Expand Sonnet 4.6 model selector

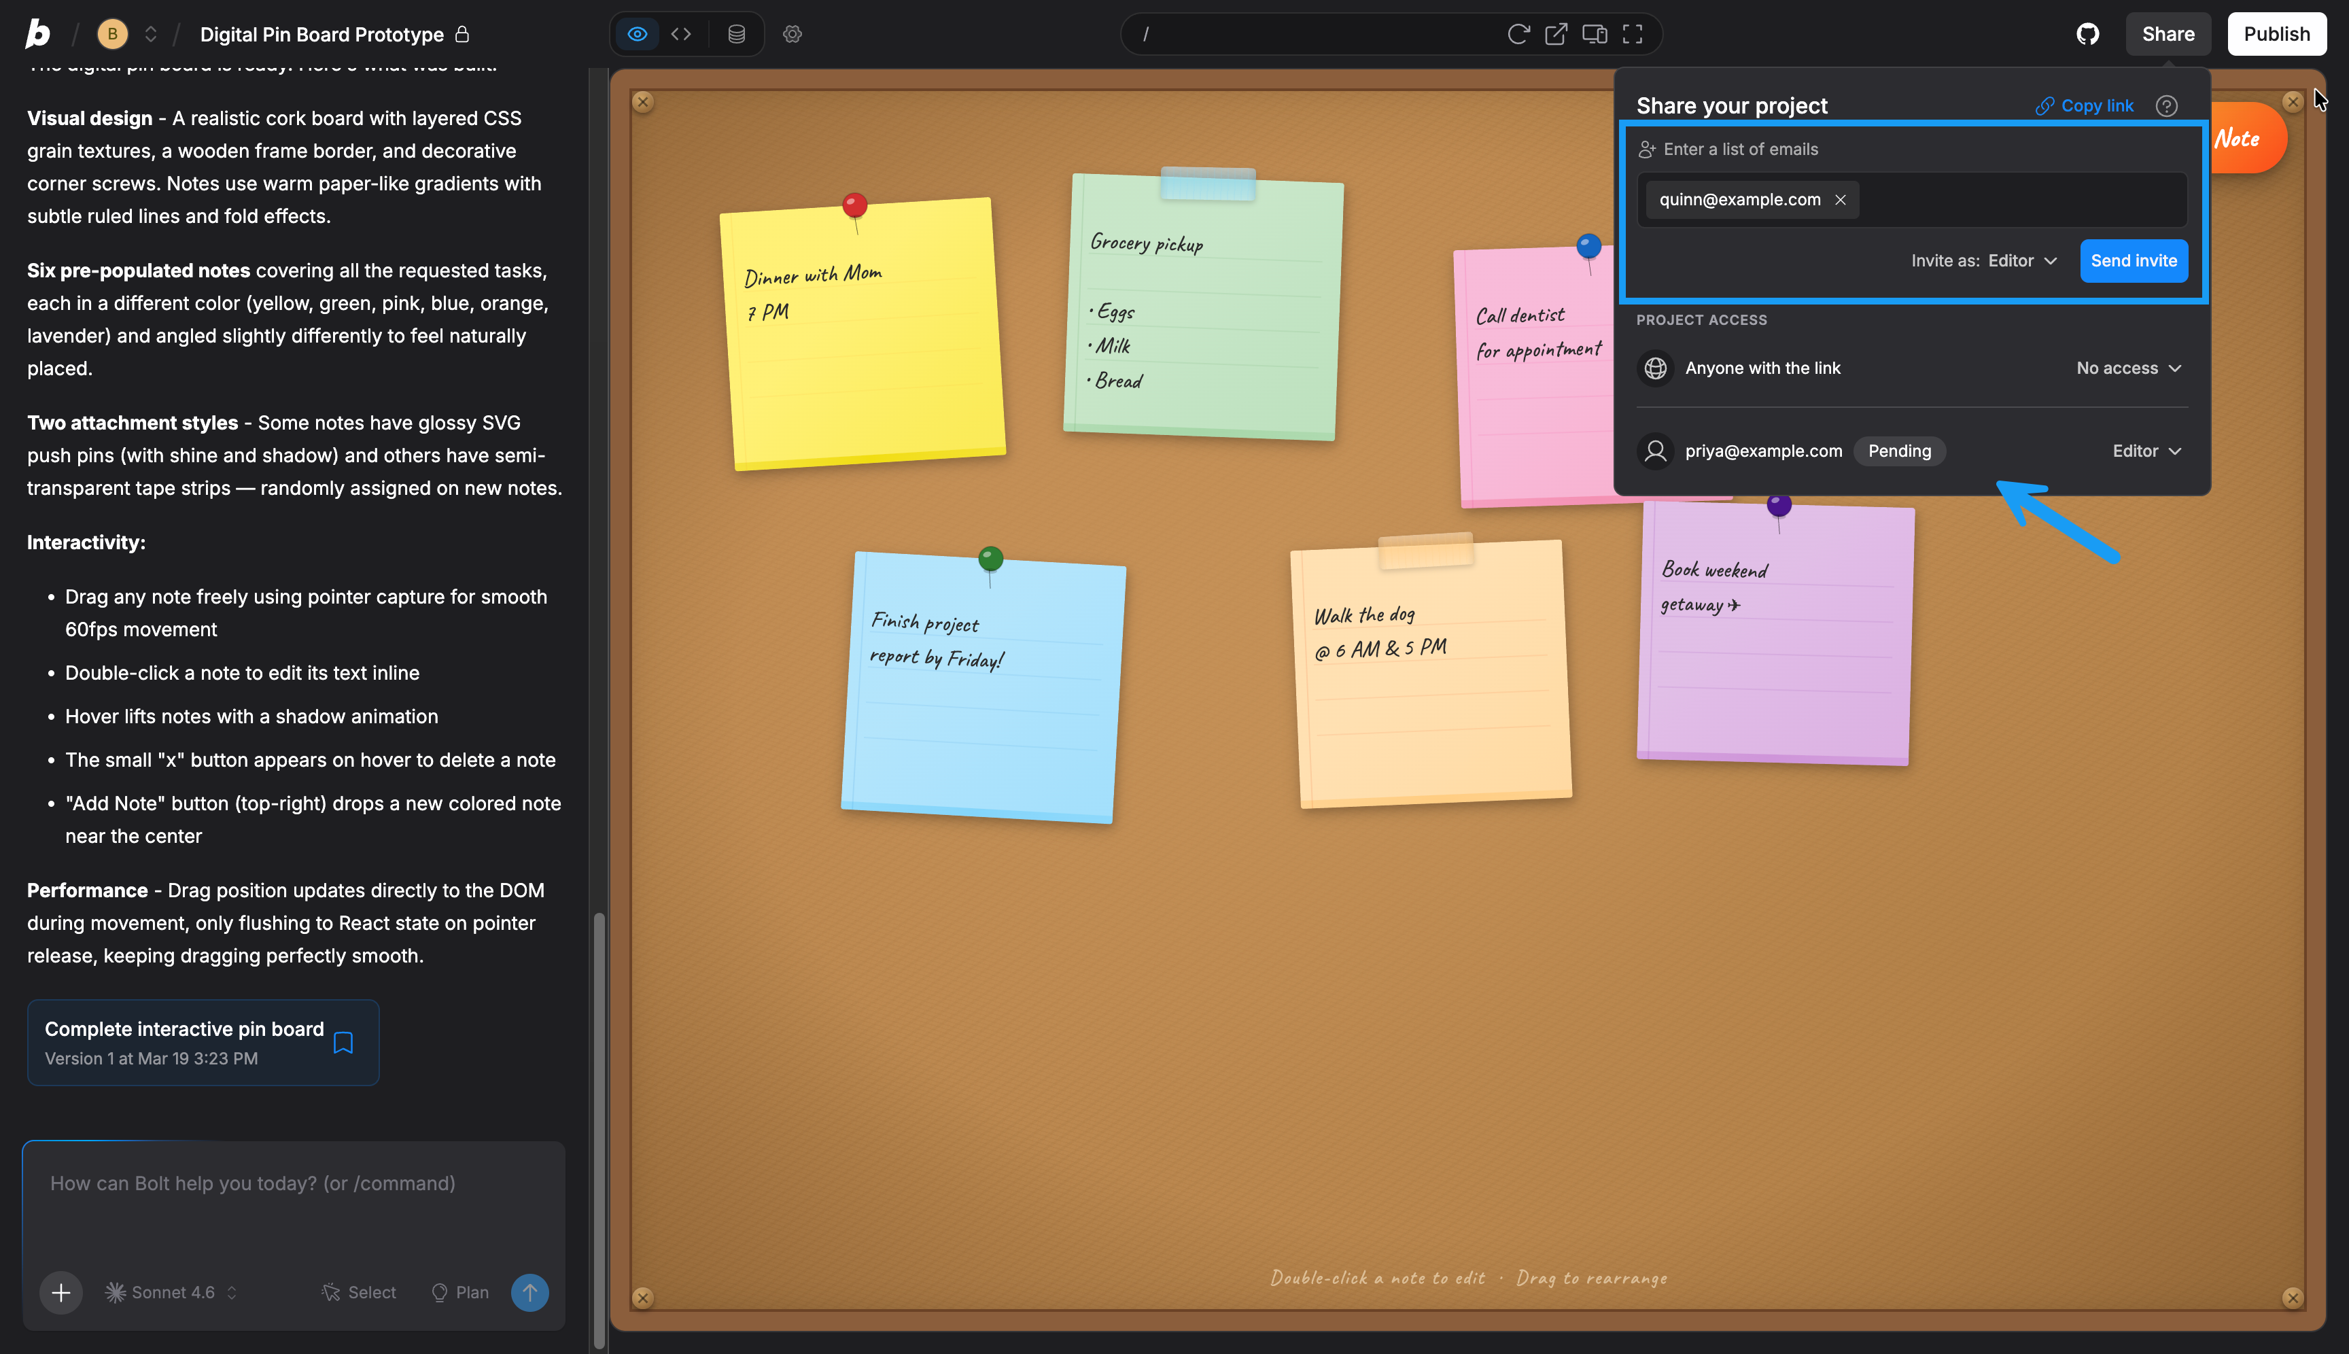tap(172, 1291)
